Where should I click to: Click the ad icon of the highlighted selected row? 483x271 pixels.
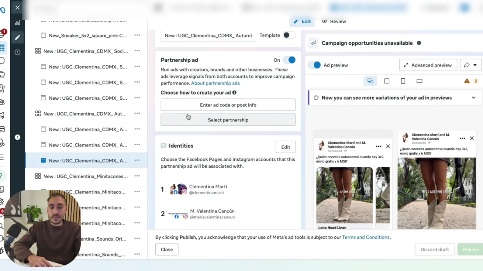[x=43, y=160]
